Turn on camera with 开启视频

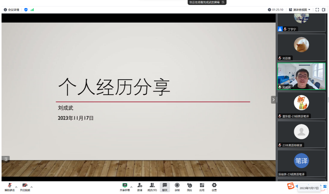coord(25,187)
